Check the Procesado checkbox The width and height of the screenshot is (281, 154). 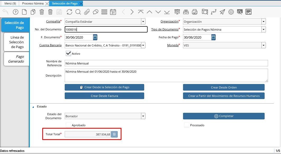coord(187,125)
